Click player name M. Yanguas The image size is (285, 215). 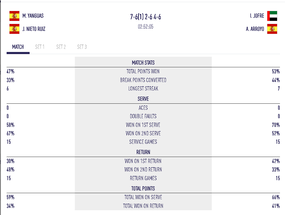point(33,16)
